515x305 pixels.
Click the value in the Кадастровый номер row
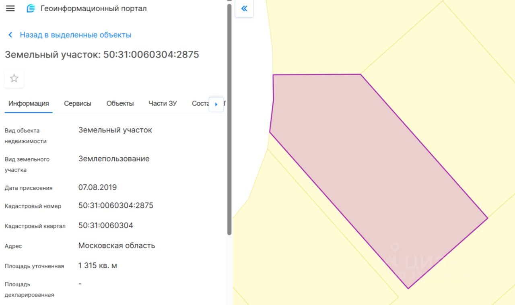point(116,206)
